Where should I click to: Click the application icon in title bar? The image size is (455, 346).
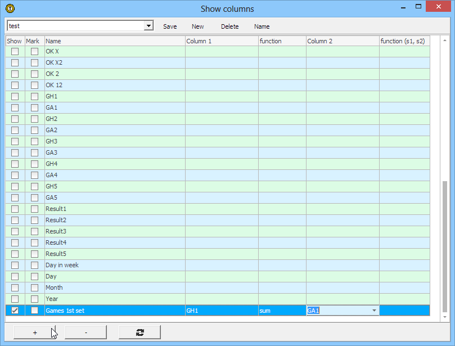pos(10,8)
